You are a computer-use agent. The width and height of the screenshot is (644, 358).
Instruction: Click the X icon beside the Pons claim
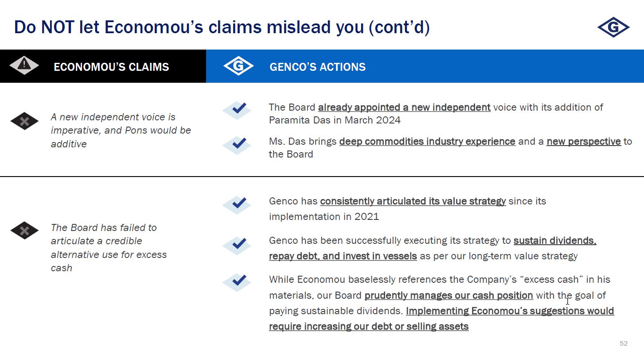pos(24,121)
